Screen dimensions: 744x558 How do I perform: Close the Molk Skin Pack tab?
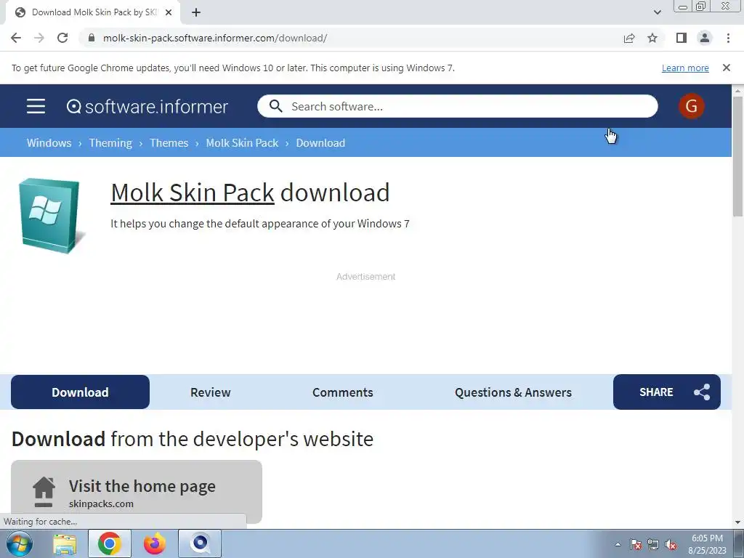pyautogui.click(x=169, y=12)
